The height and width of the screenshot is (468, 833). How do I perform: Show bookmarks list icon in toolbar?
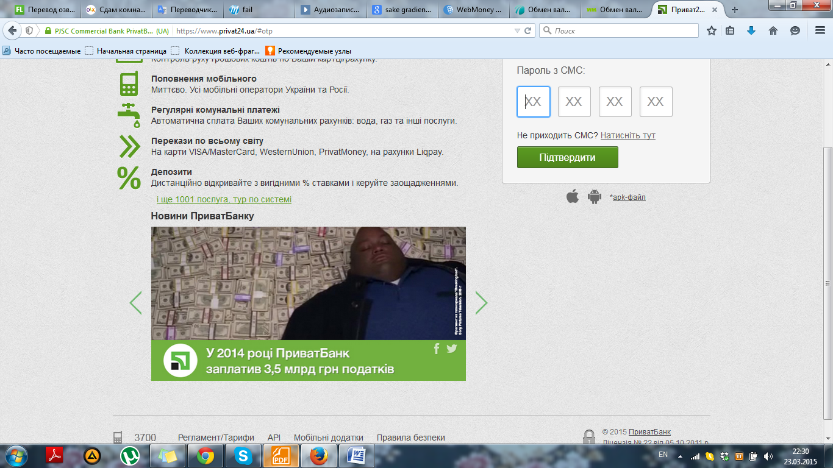coord(731,30)
